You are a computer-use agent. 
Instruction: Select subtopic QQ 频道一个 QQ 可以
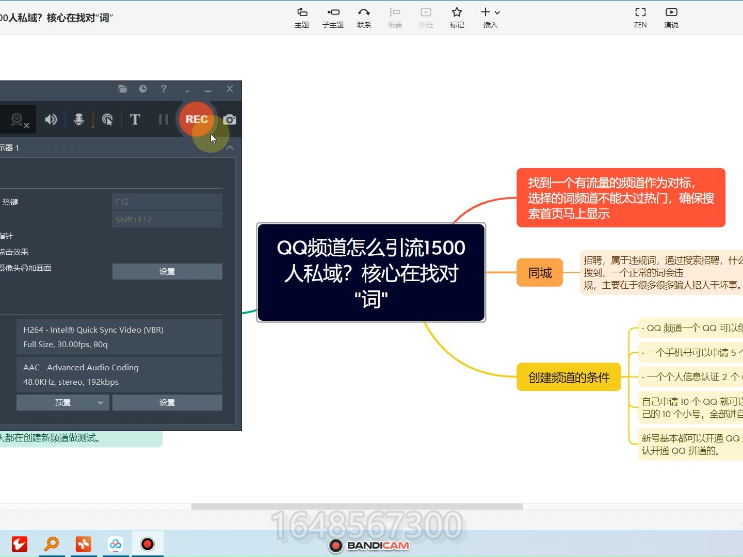[x=690, y=328]
